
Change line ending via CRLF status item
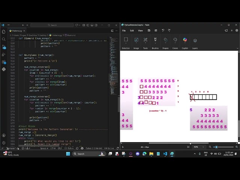[x=60, y=148]
